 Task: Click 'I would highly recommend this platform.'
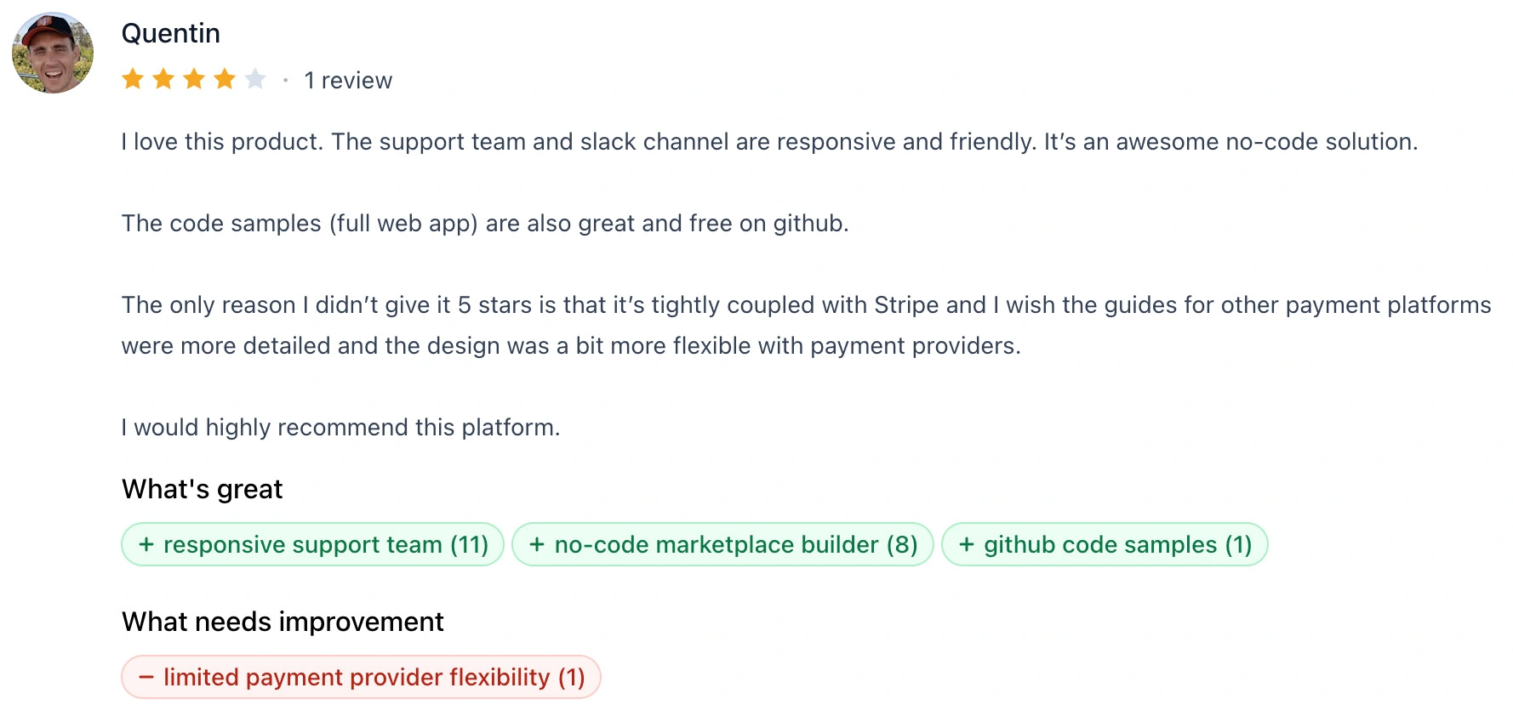click(340, 427)
